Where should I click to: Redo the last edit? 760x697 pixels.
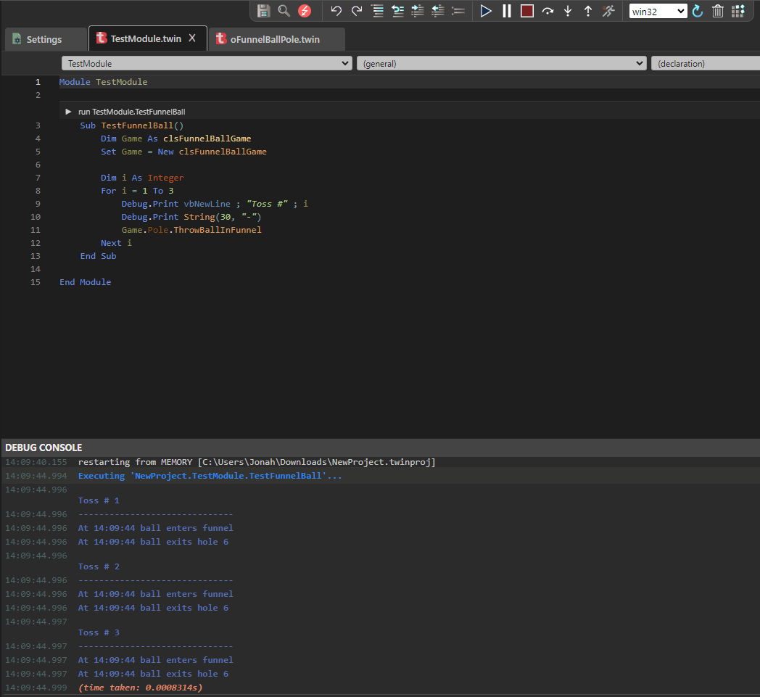[356, 10]
